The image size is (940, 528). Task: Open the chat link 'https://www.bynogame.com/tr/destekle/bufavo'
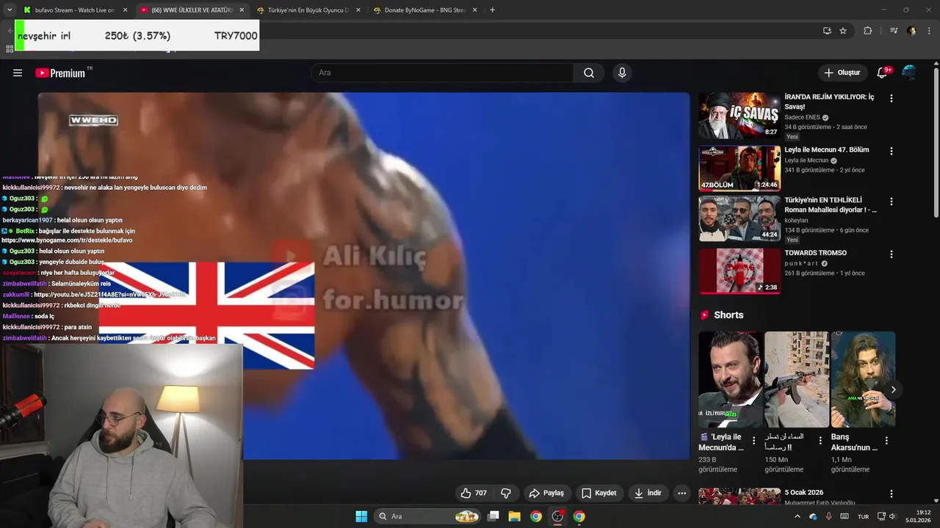(x=67, y=241)
